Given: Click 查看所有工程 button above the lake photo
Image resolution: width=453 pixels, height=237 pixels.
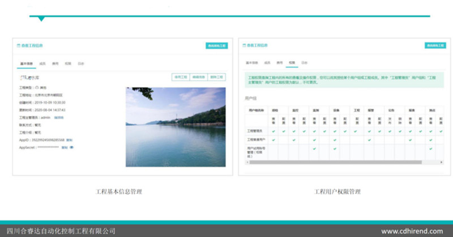Looking at the screenshot, I should pyautogui.click(x=216, y=45).
